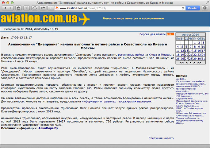Open forum topic ПАЛС ЦА України
210x148 pixels.
point(189,110)
